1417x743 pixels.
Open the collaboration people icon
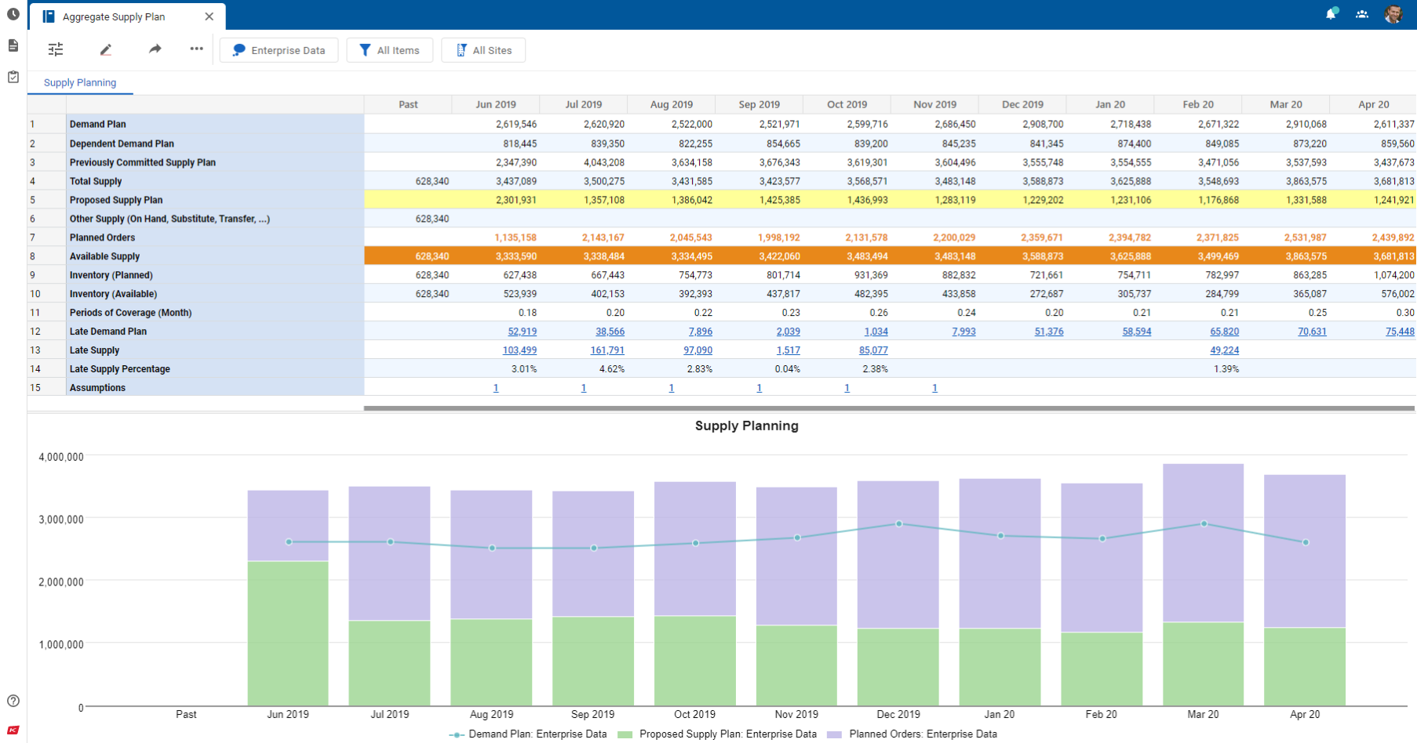[x=1361, y=14]
